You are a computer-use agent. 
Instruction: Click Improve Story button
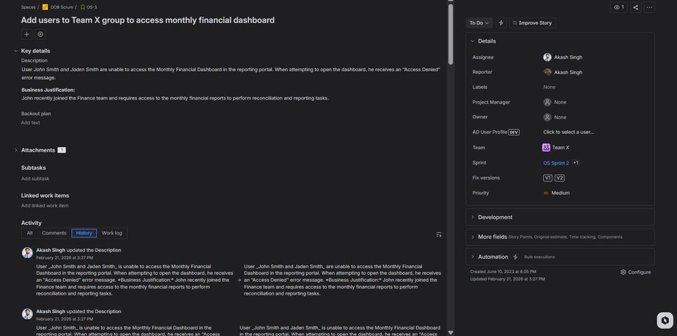tap(532, 23)
